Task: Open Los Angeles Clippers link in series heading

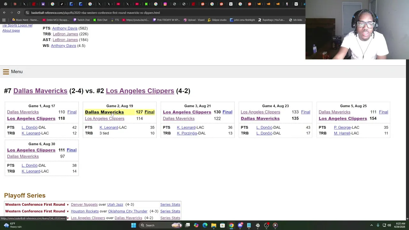Action: coord(140,91)
